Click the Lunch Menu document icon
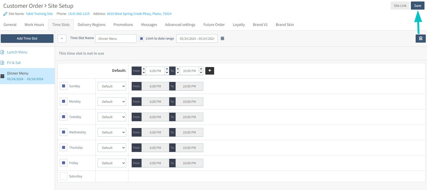This screenshot has width=427, height=190. 3,52
